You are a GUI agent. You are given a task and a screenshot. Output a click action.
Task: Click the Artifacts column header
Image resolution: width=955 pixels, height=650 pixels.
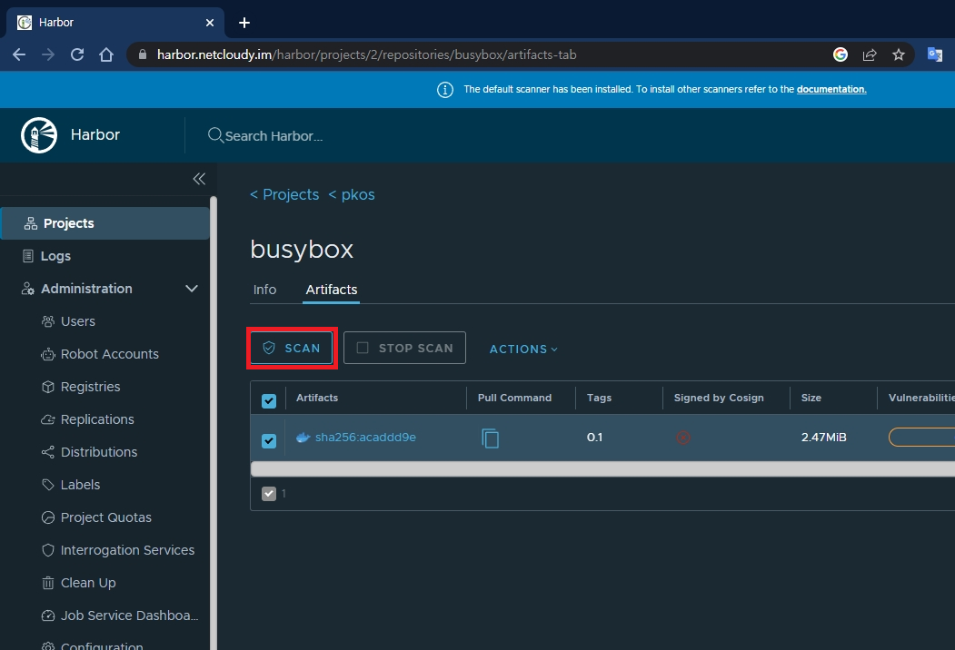317,398
